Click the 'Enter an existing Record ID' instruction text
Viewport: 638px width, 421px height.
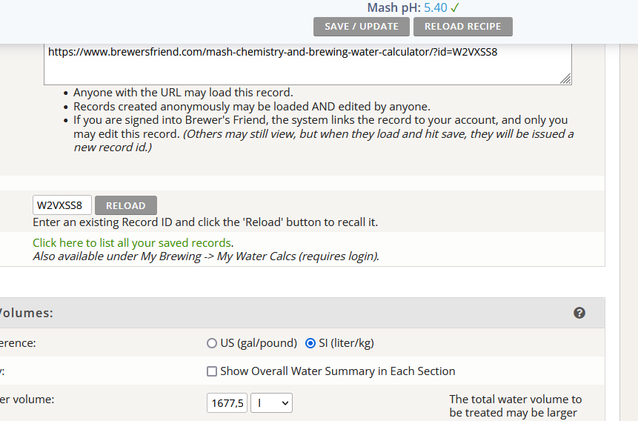205,222
